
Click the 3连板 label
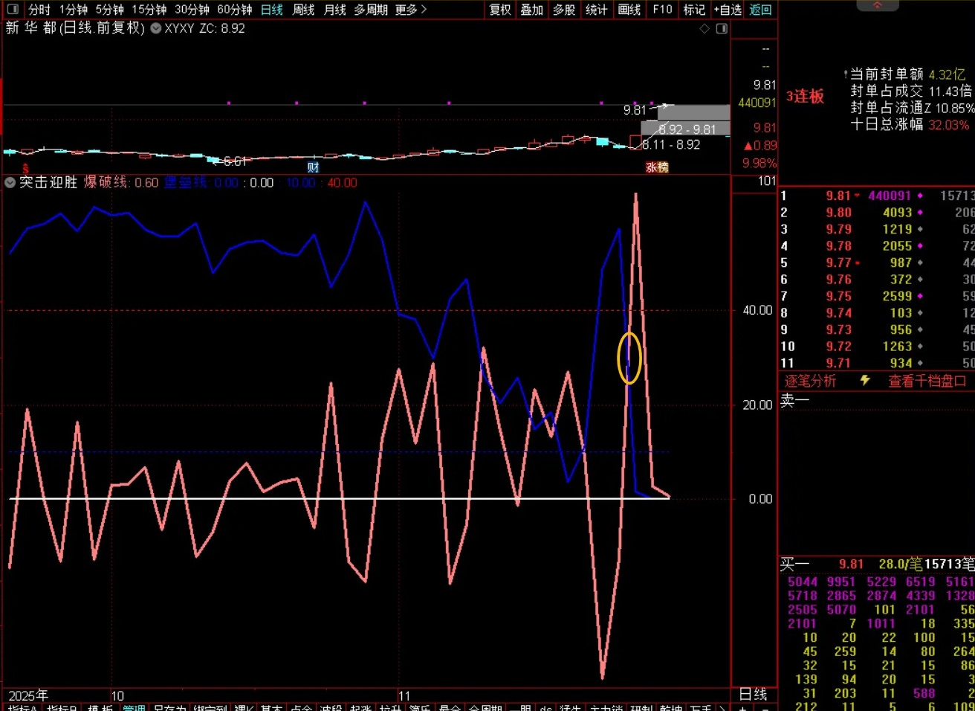point(805,96)
